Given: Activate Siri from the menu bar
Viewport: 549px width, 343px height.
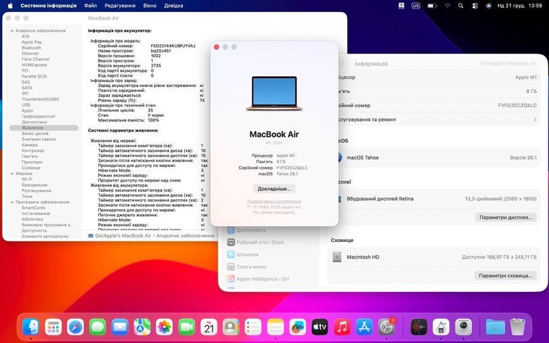Looking at the screenshot, I should [489, 6].
